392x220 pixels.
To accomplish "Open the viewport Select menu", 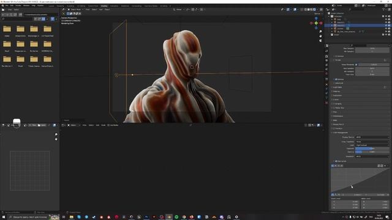I will coord(94,10).
